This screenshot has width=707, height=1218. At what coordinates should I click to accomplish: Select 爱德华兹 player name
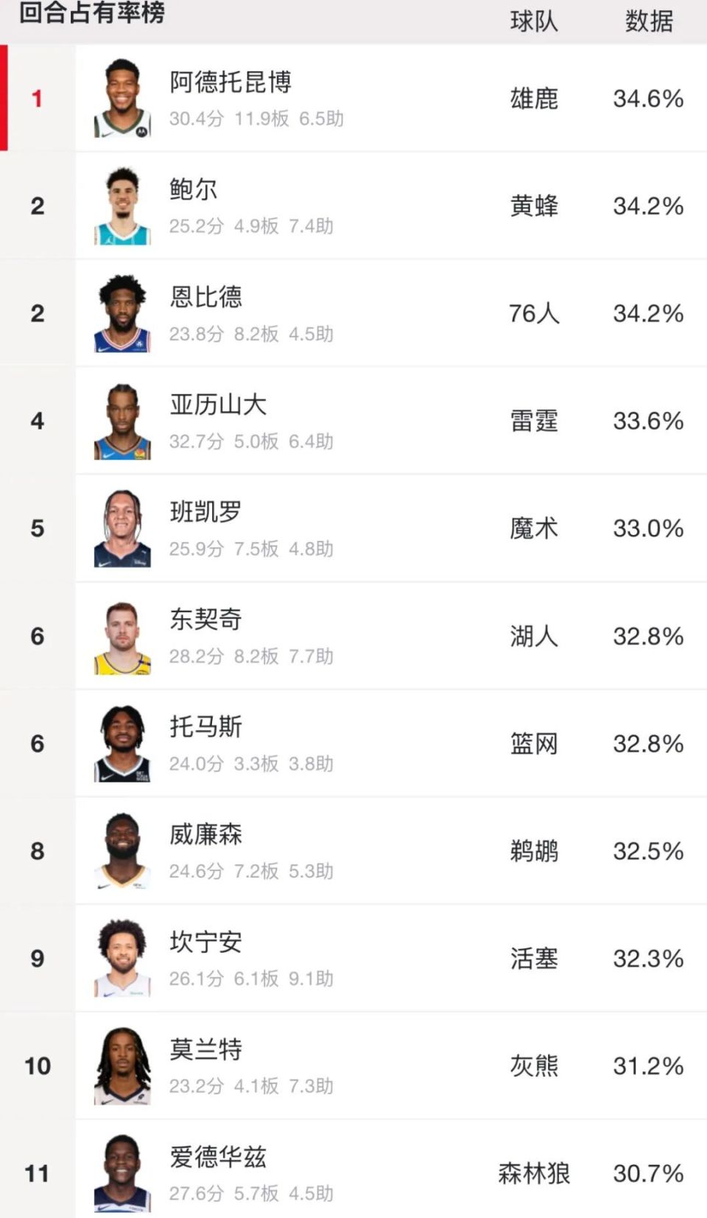(218, 1157)
